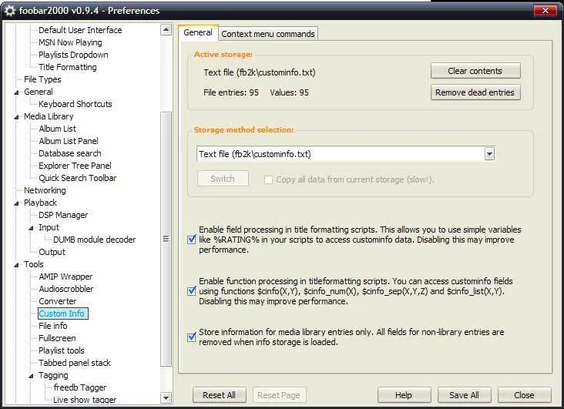Select Database search tree item
Image resolution: width=564 pixels, height=409 pixels.
70,153
